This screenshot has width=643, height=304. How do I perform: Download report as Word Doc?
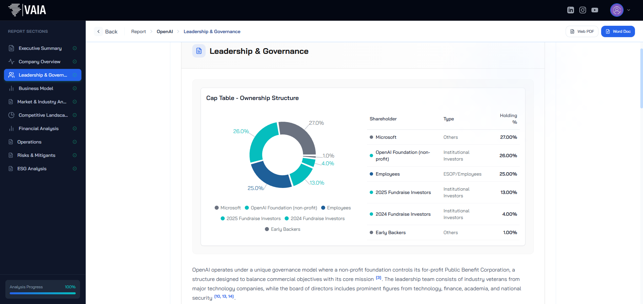[x=618, y=31]
